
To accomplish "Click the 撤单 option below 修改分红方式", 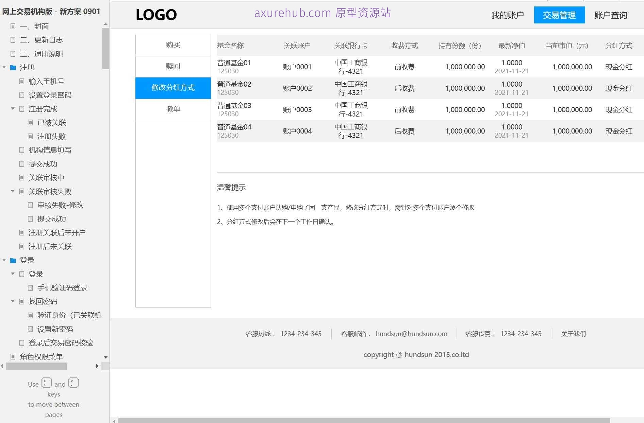I will coord(173,109).
